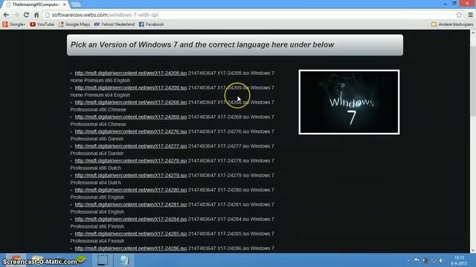
Task: Click 'Professional x86 Dutch' text
Action: tap(96, 168)
